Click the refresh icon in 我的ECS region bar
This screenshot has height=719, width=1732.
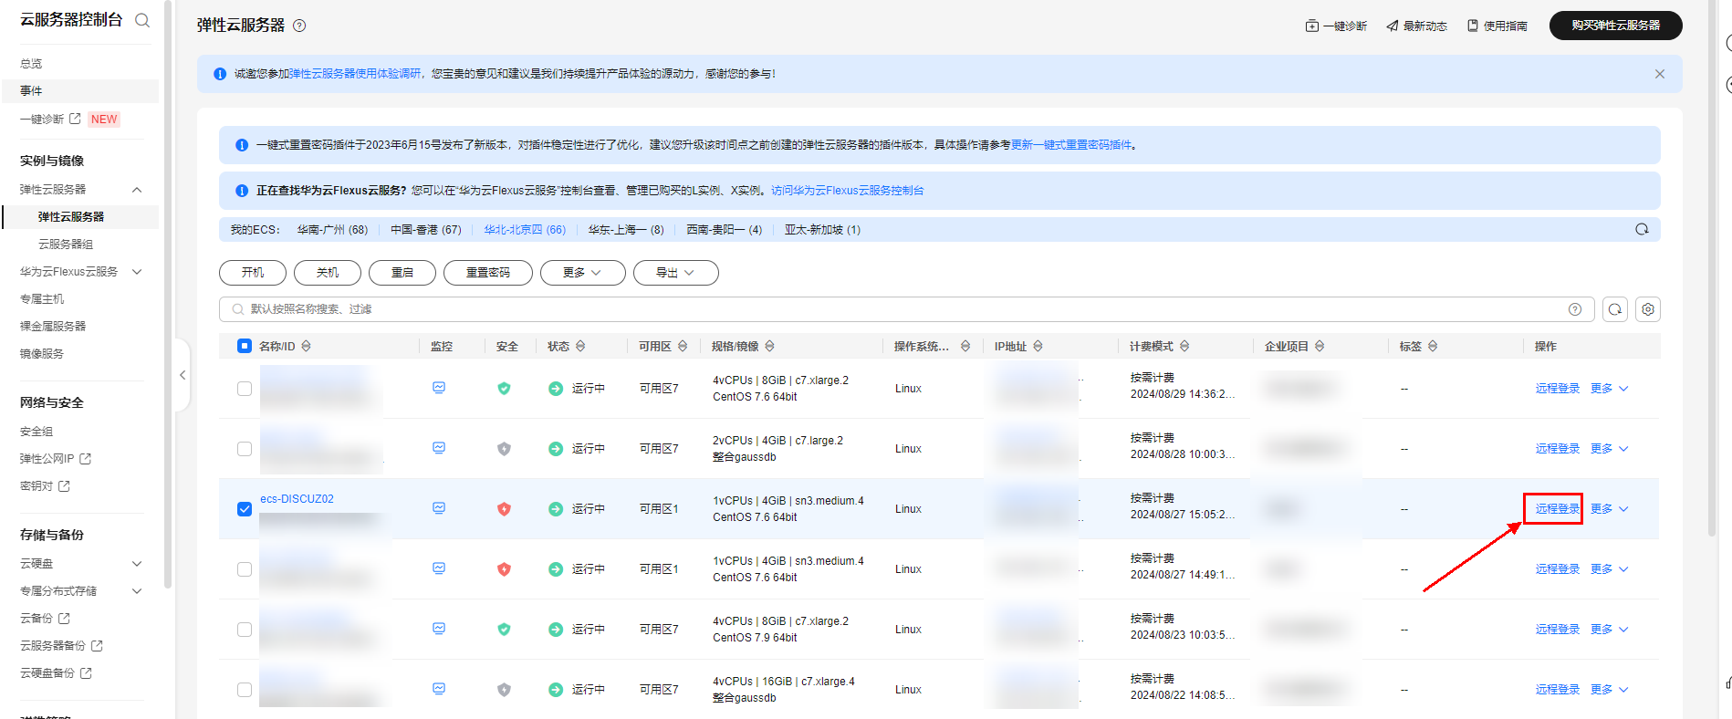pyautogui.click(x=1642, y=229)
